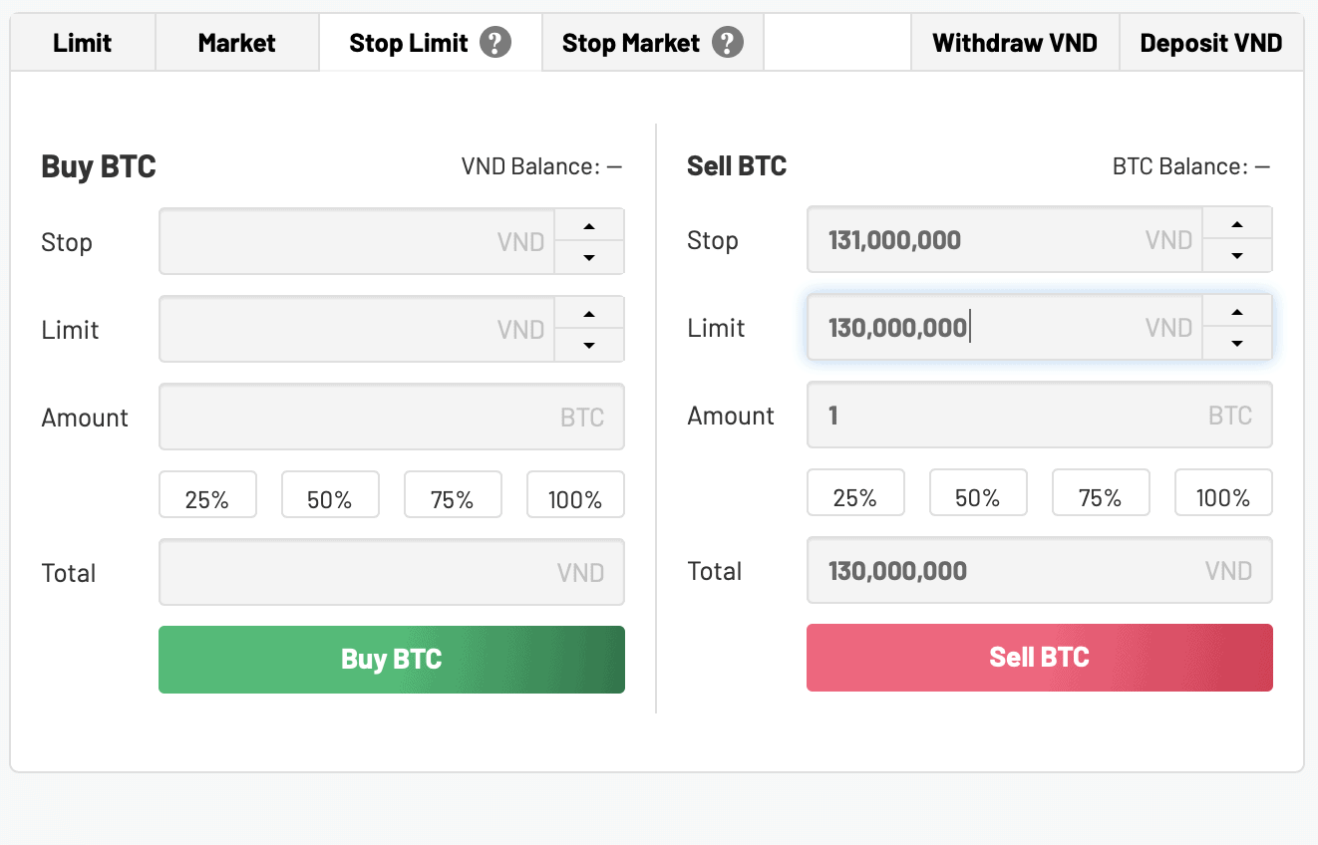This screenshot has height=845, width=1318.
Task: Open the Deposit VND tab
Action: pyautogui.click(x=1211, y=43)
